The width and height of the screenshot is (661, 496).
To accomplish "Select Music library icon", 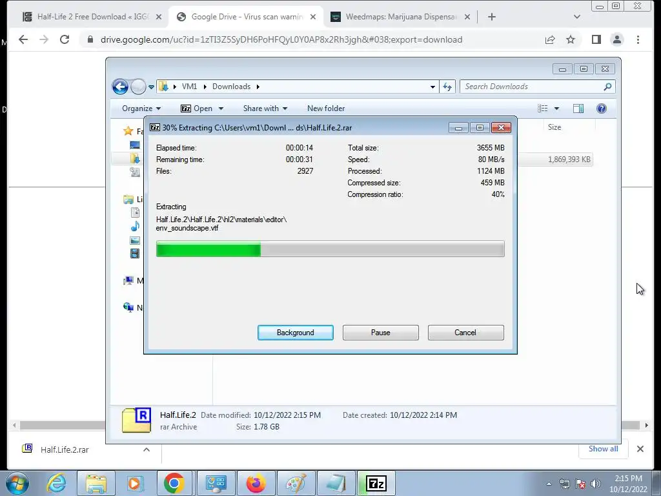I will 135,226.
